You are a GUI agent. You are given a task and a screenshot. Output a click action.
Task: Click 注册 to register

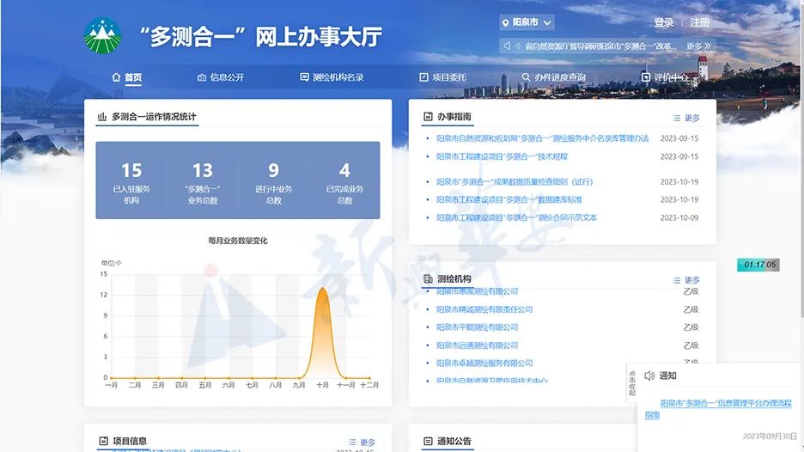[699, 22]
